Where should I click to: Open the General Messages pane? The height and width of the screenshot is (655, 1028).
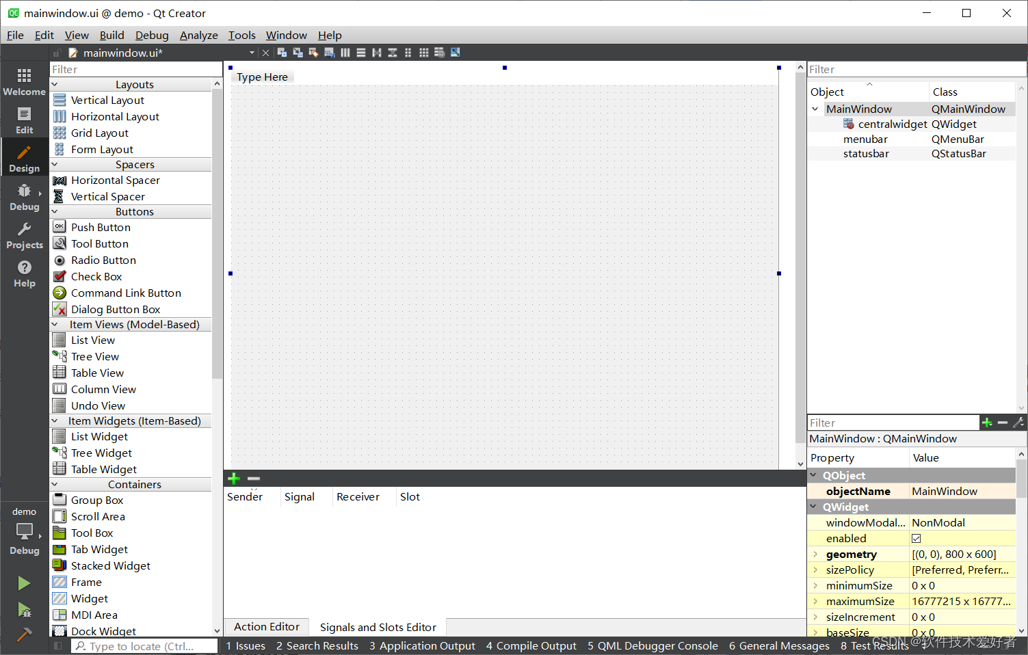[779, 646]
